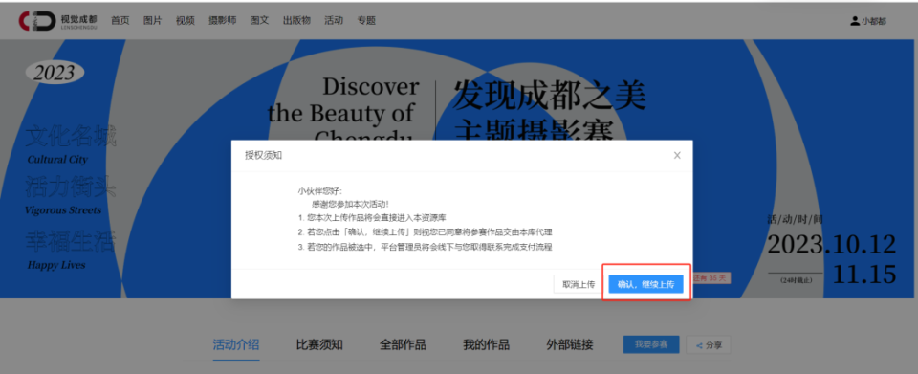Click the 还有 35 天 countdown tag

(x=711, y=278)
